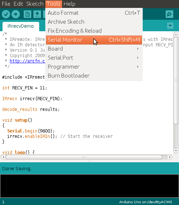Click the Upload arrow button
The image size is (179, 205).
click(x=15, y=14)
